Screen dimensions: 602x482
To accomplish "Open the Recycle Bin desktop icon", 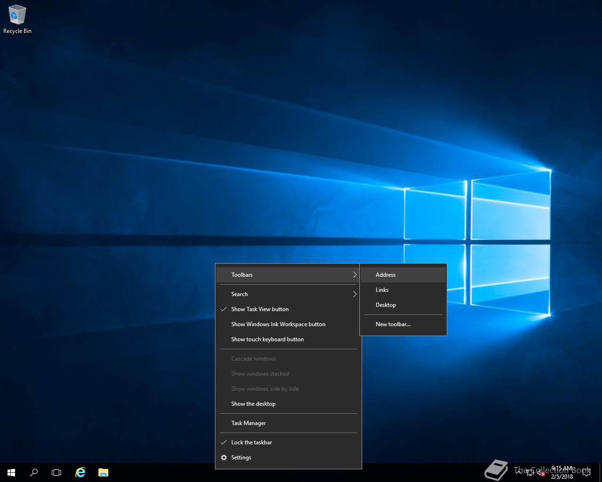I will 17,19.
